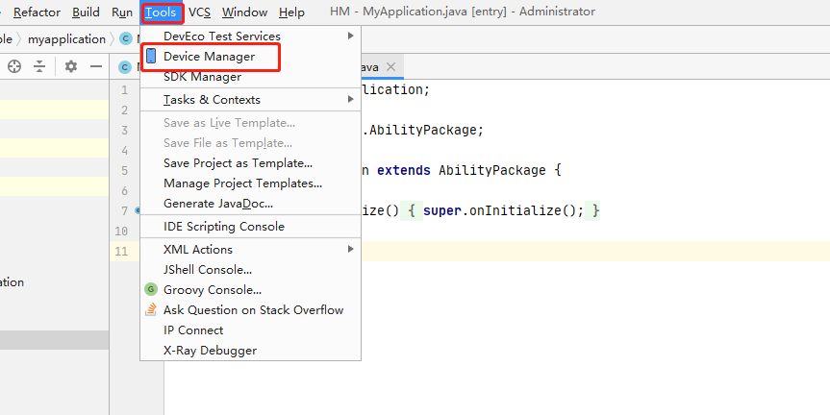Launch JShell Console
Viewport: 830px width, 415px height.
tap(250, 270)
